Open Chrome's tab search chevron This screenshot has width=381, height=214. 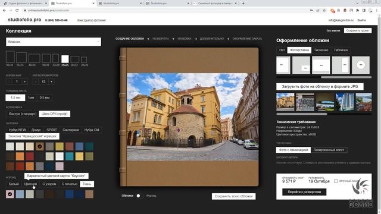[357, 4]
